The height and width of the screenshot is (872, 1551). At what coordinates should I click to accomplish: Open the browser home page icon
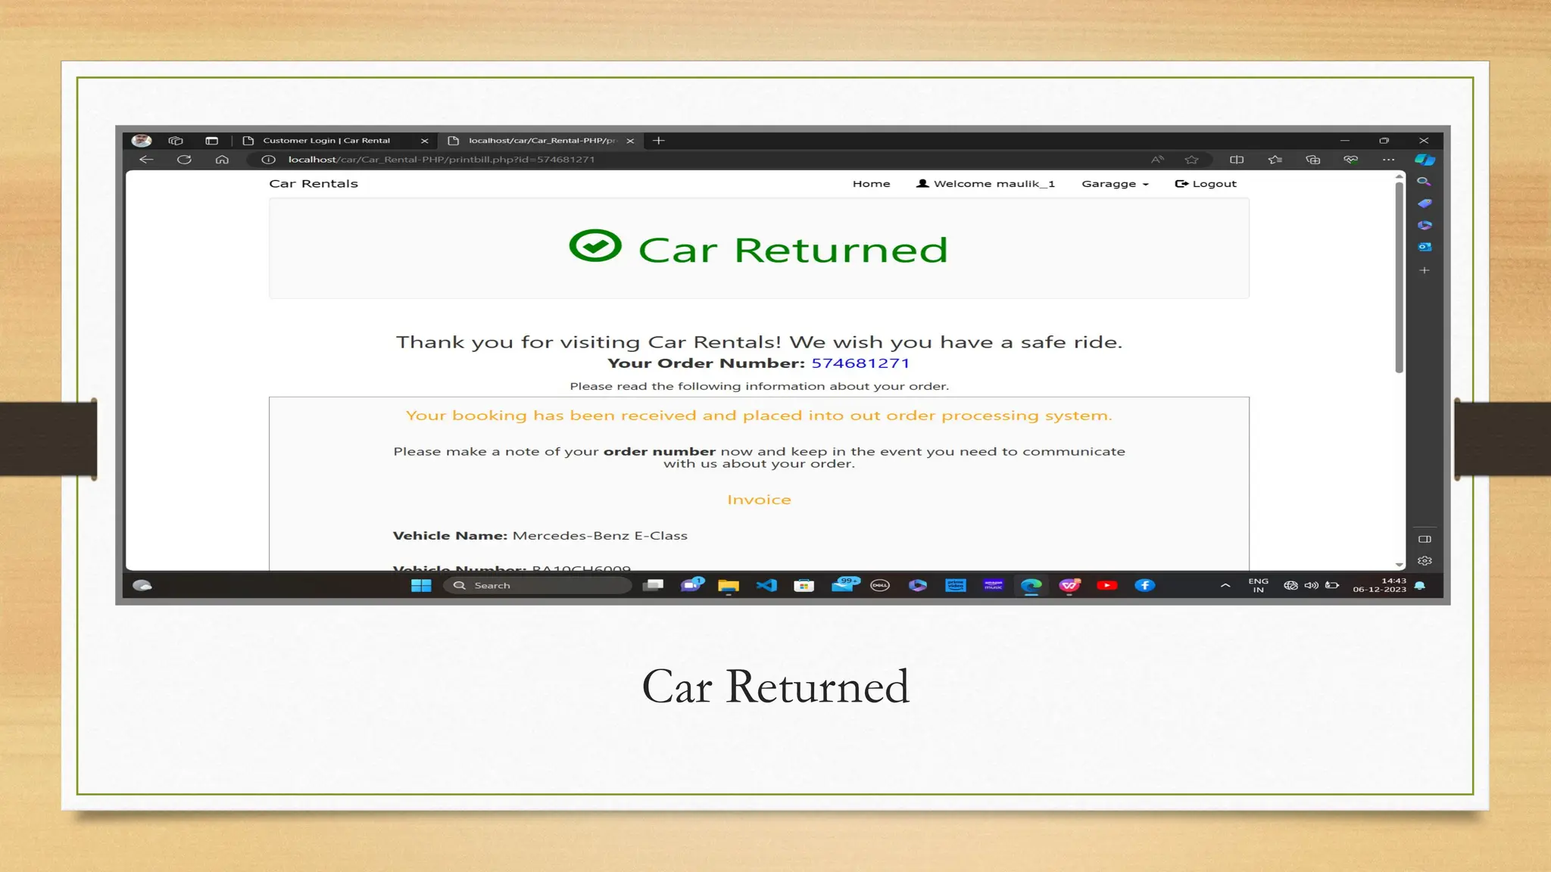(222, 160)
